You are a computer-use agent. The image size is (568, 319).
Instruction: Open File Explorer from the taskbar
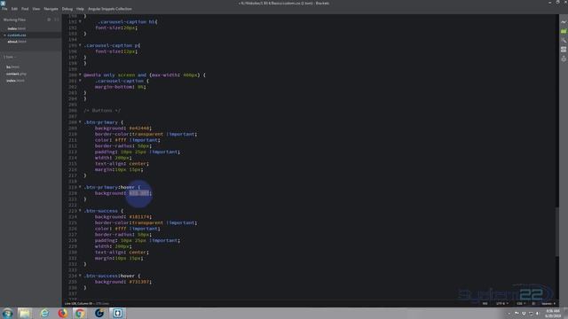(x=25, y=313)
